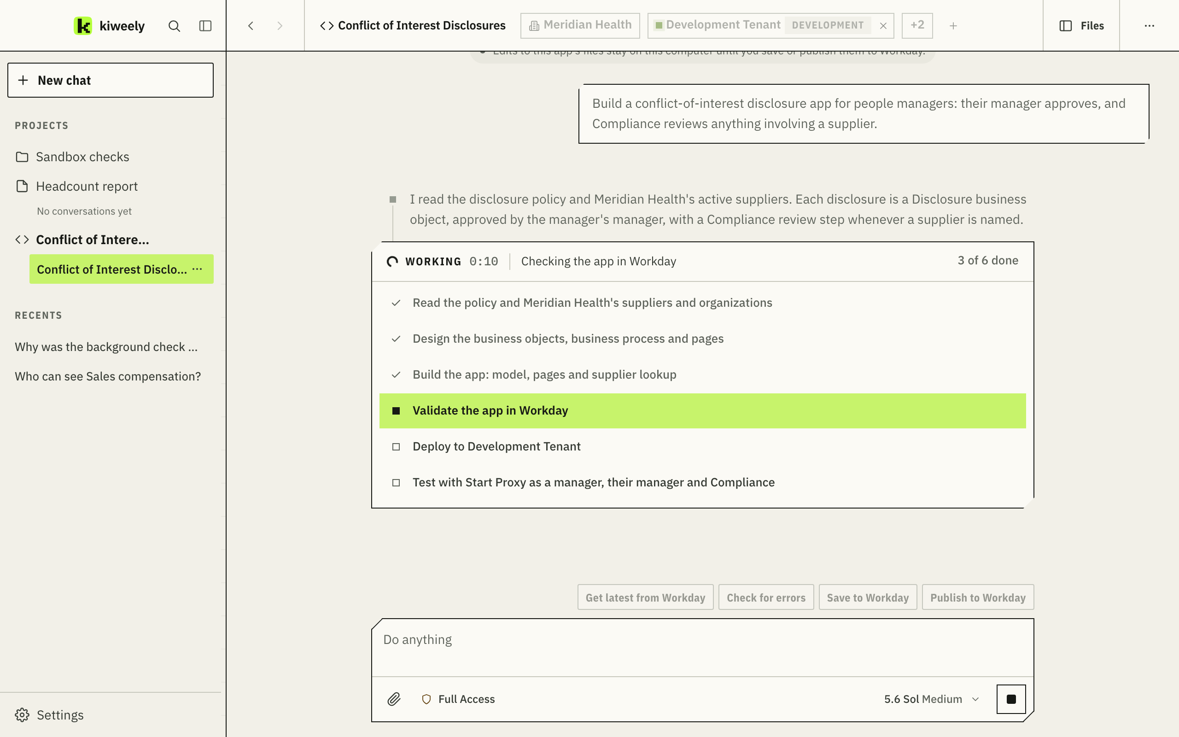Open the Files panel

(x=1081, y=26)
